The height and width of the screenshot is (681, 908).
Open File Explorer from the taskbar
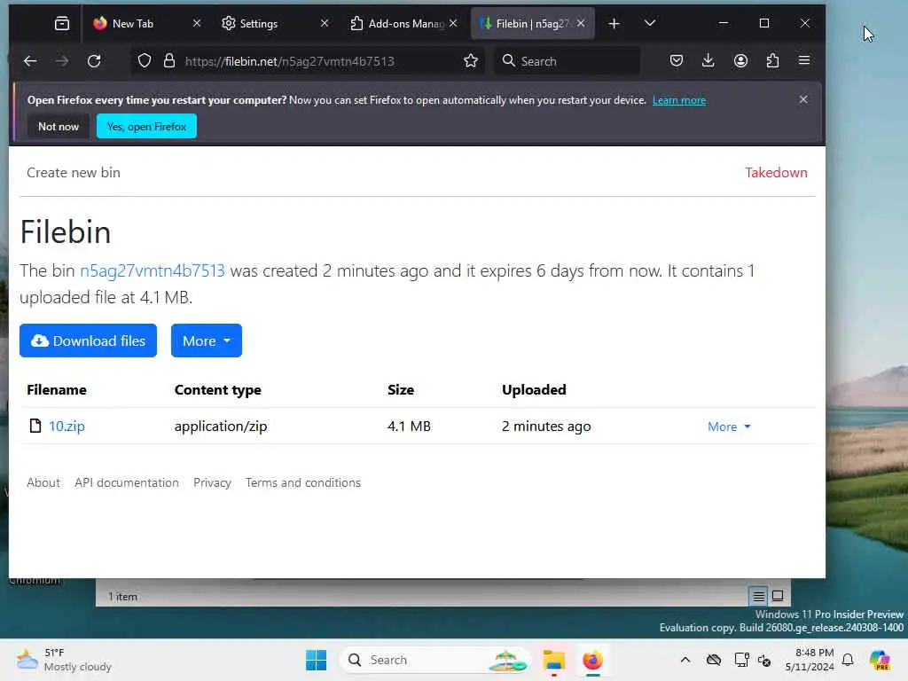tap(553, 660)
